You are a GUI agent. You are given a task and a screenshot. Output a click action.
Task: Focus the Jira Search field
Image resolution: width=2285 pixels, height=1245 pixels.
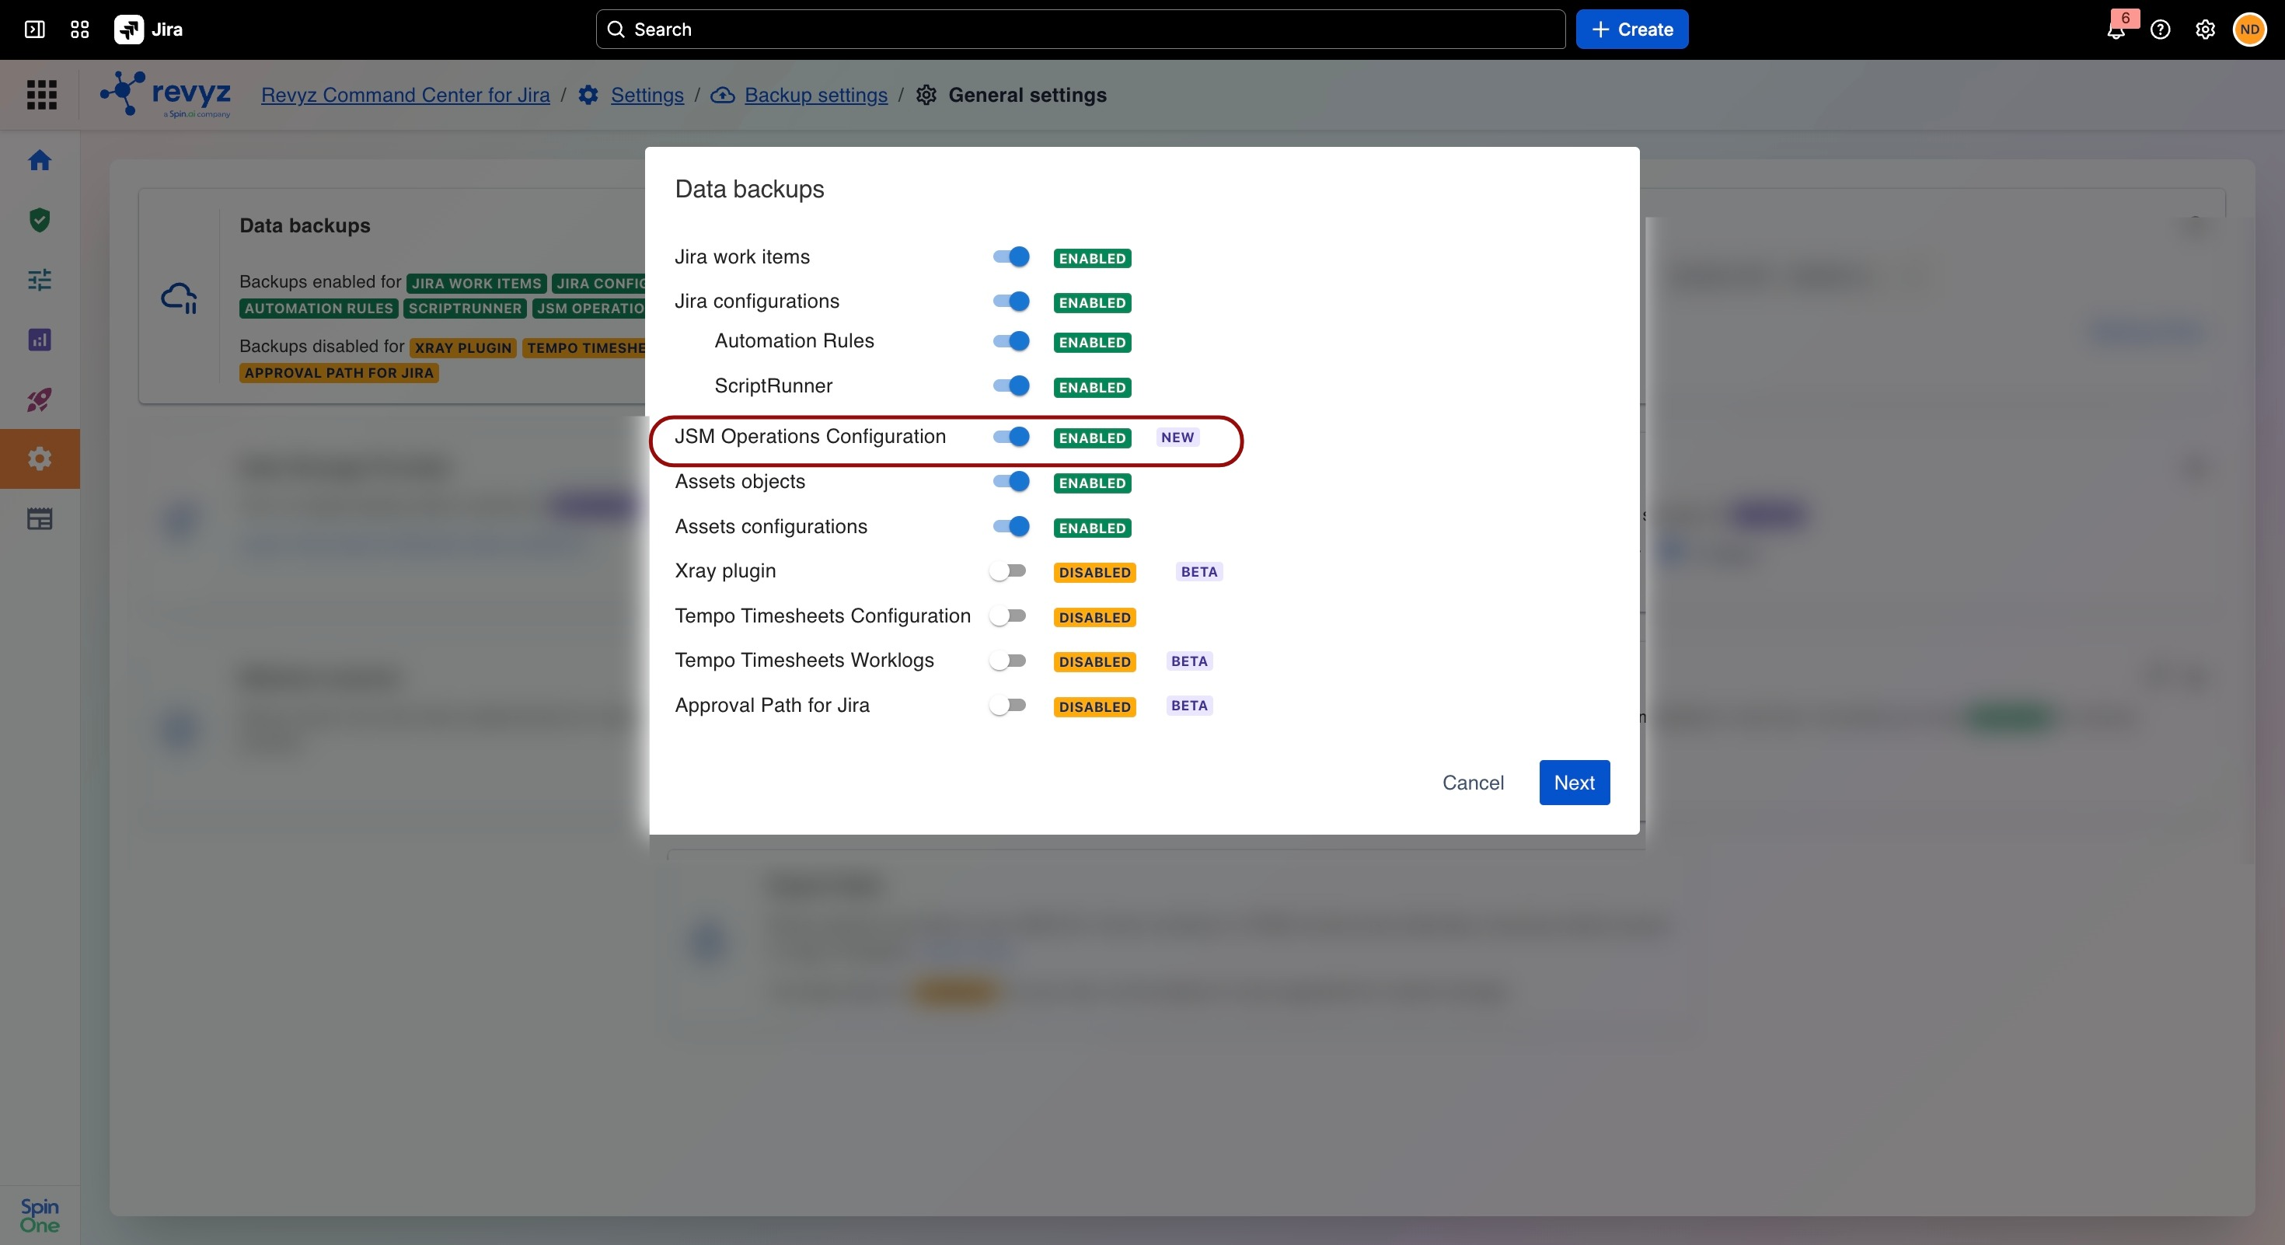coord(1080,30)
